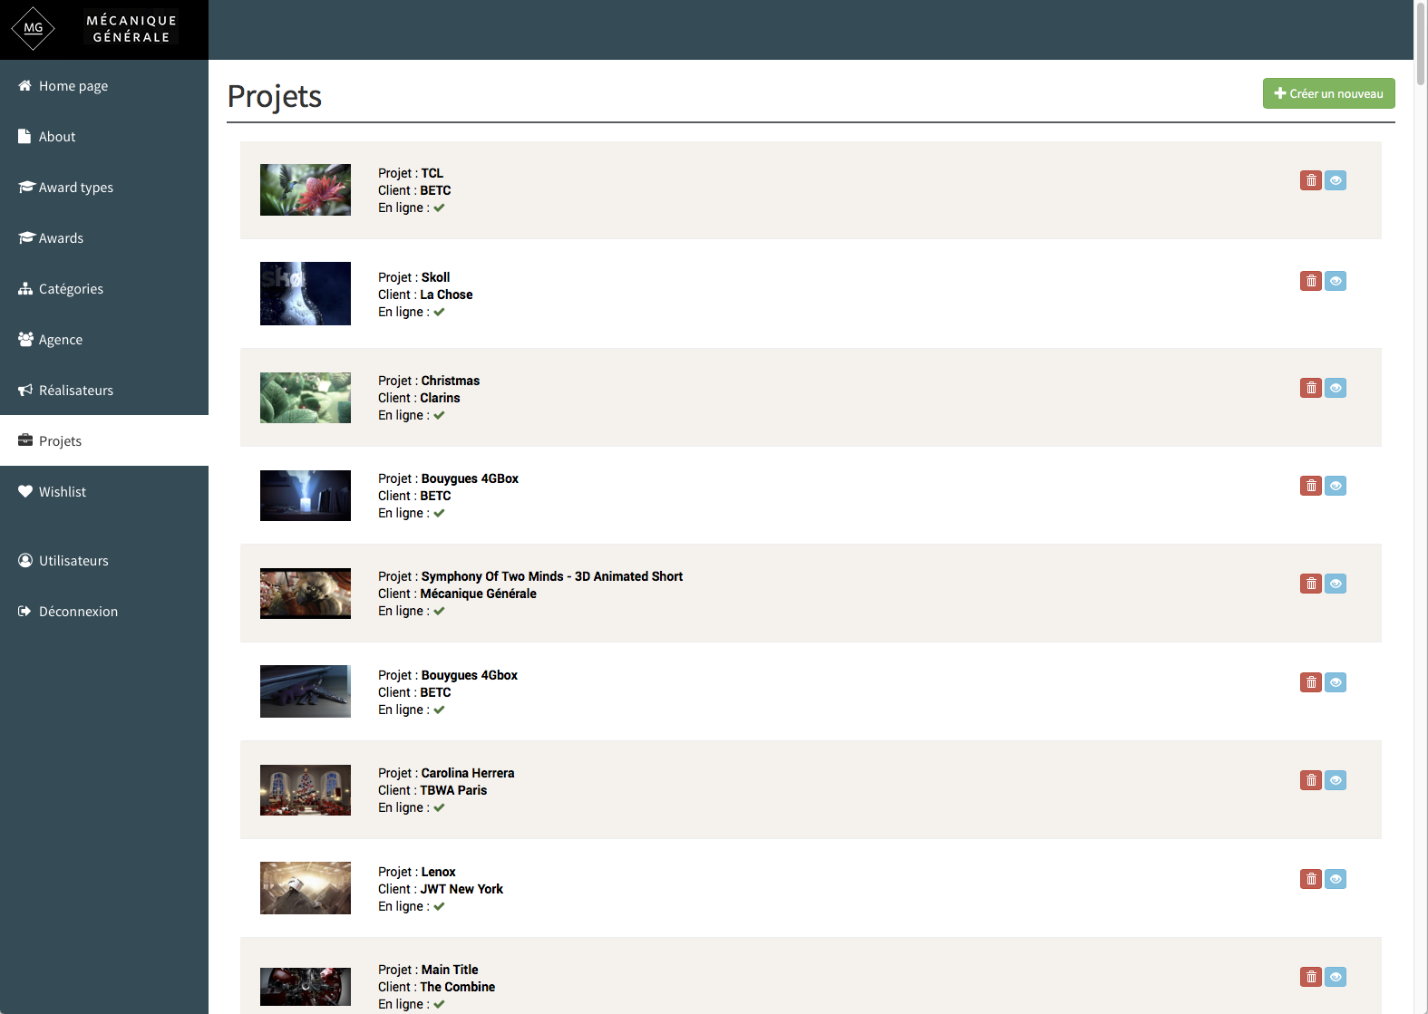View the Carolina Herrera project

point(1336,780)
